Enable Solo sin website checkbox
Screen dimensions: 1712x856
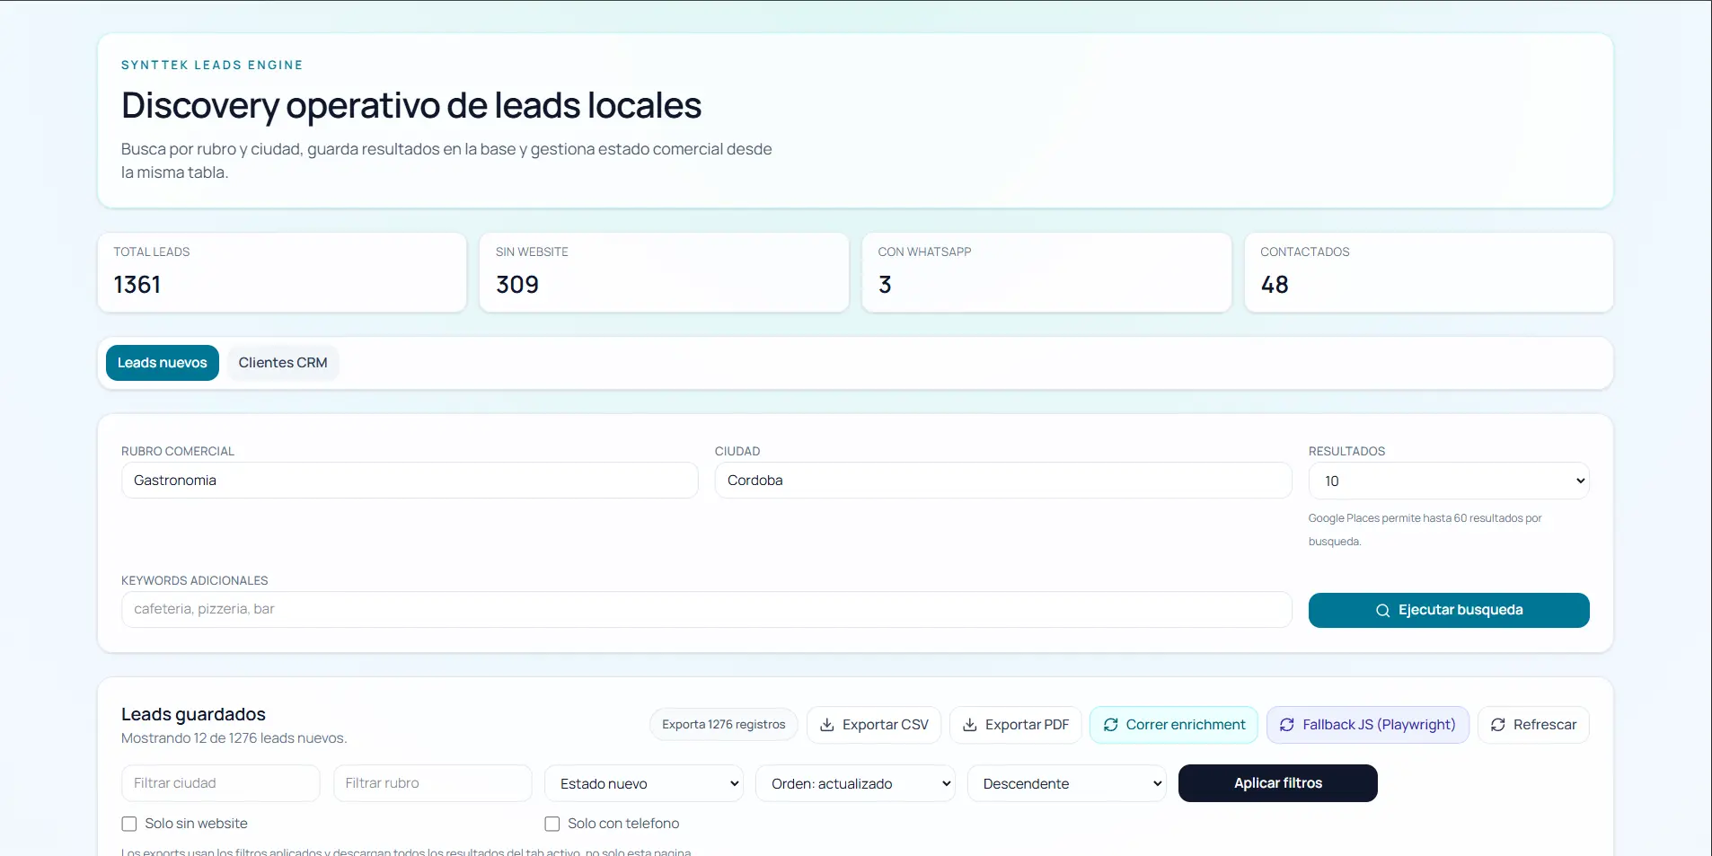click(129, 824)
